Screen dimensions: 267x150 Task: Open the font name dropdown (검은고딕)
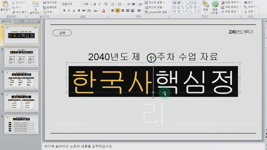pos(81,4)
